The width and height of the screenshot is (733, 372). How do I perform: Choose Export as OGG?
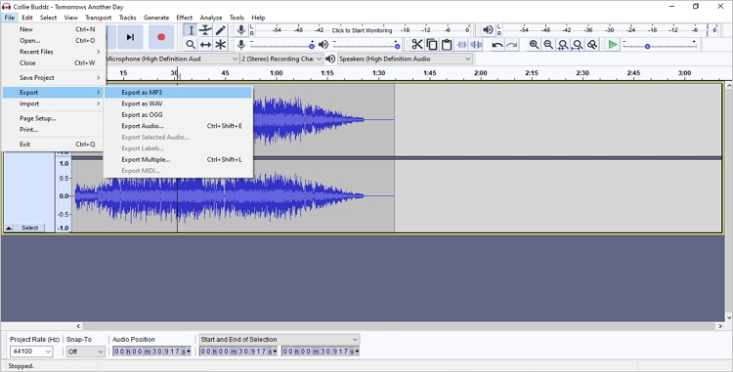pos(178,115)
